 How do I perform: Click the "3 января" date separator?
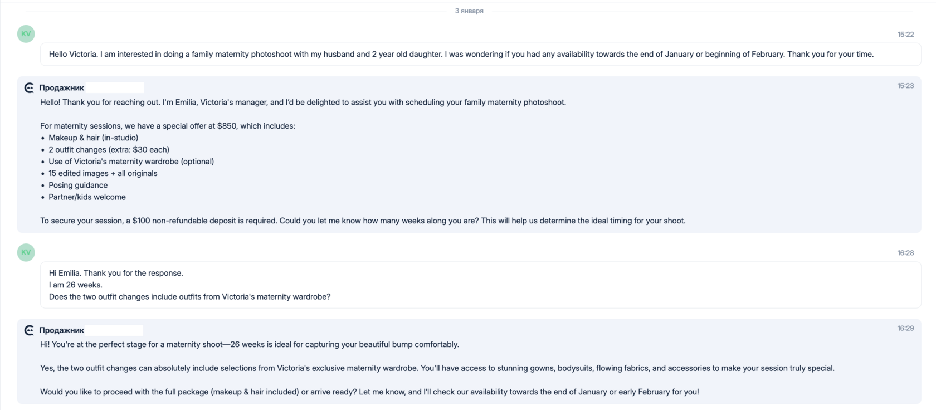tap(469, 11)
